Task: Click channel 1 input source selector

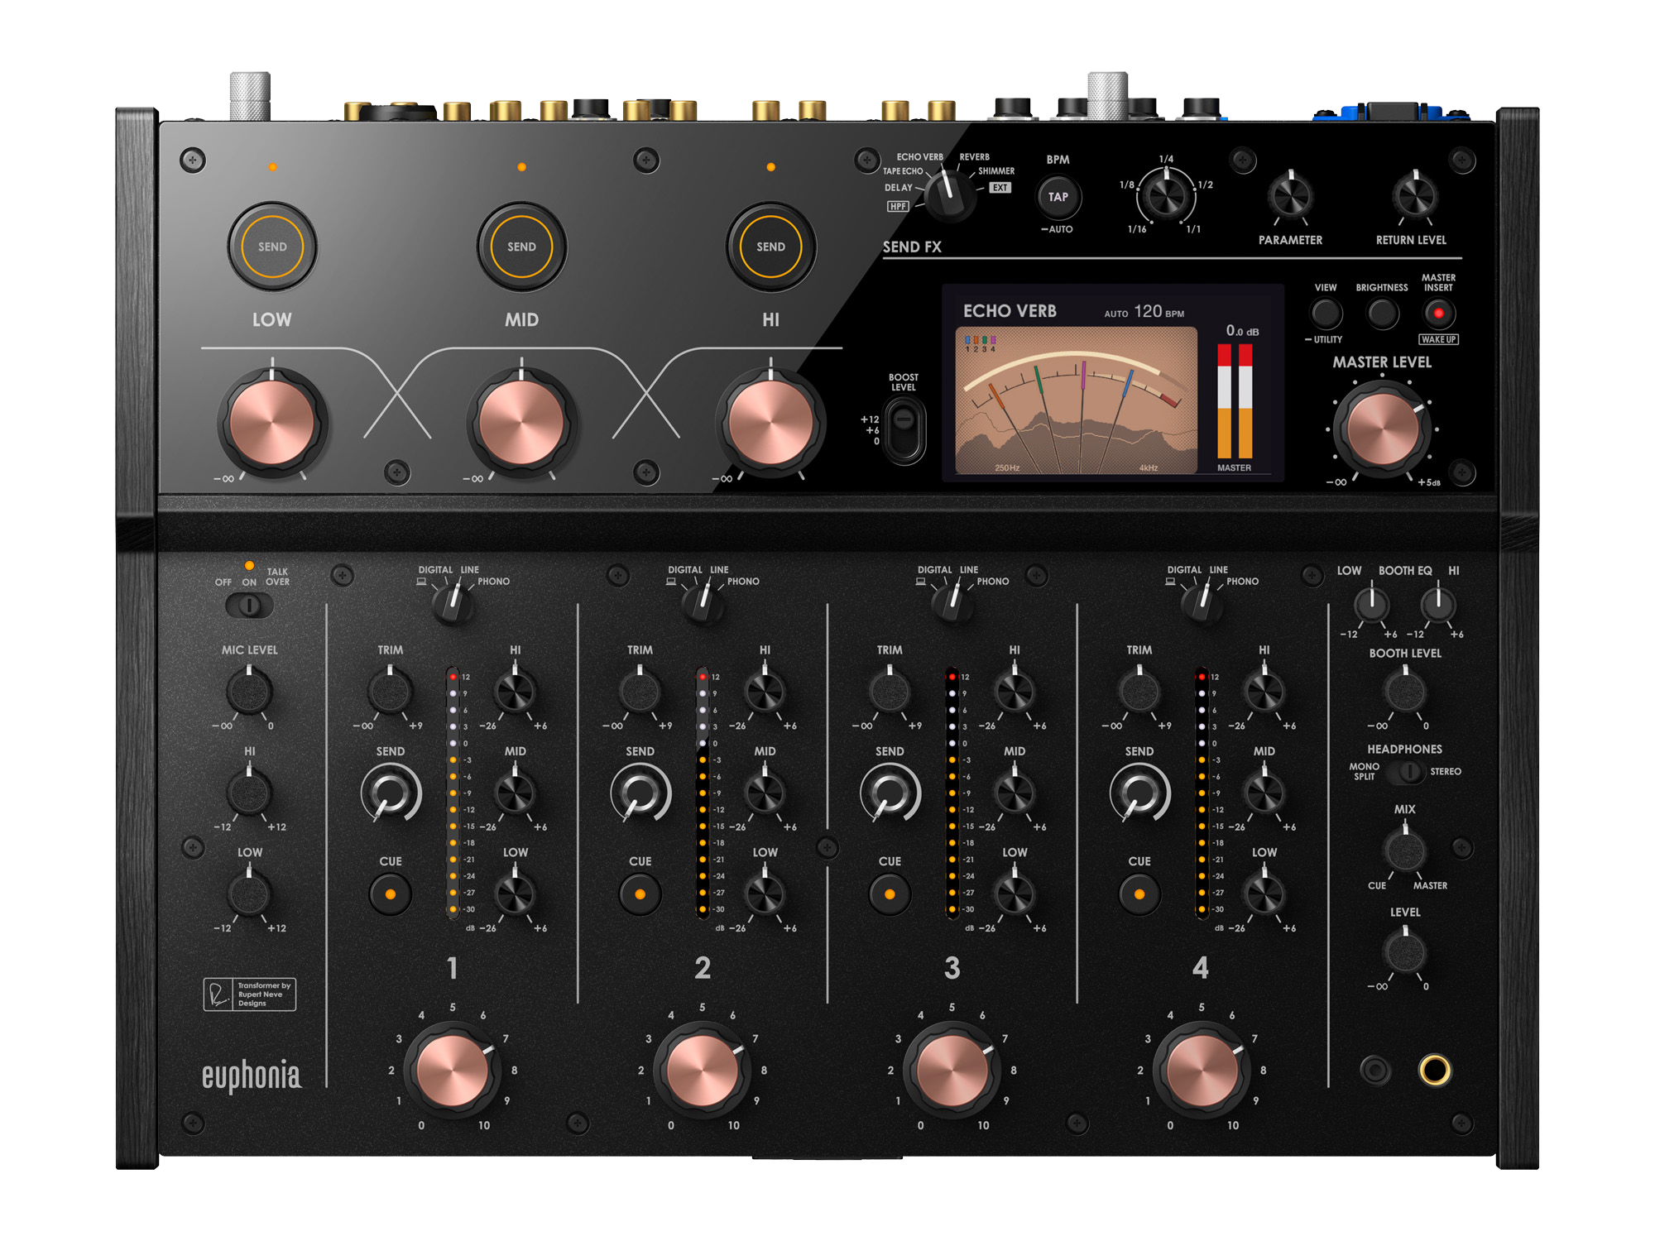Action: tap(452, 604)
